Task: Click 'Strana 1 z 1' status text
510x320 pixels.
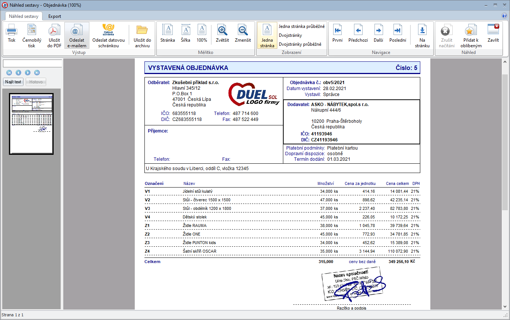Action: pos(13,315)
